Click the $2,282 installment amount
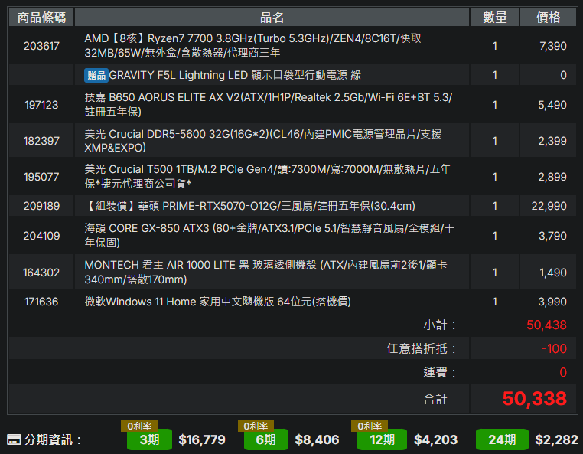The image size is (583, 454). (556, 439)
